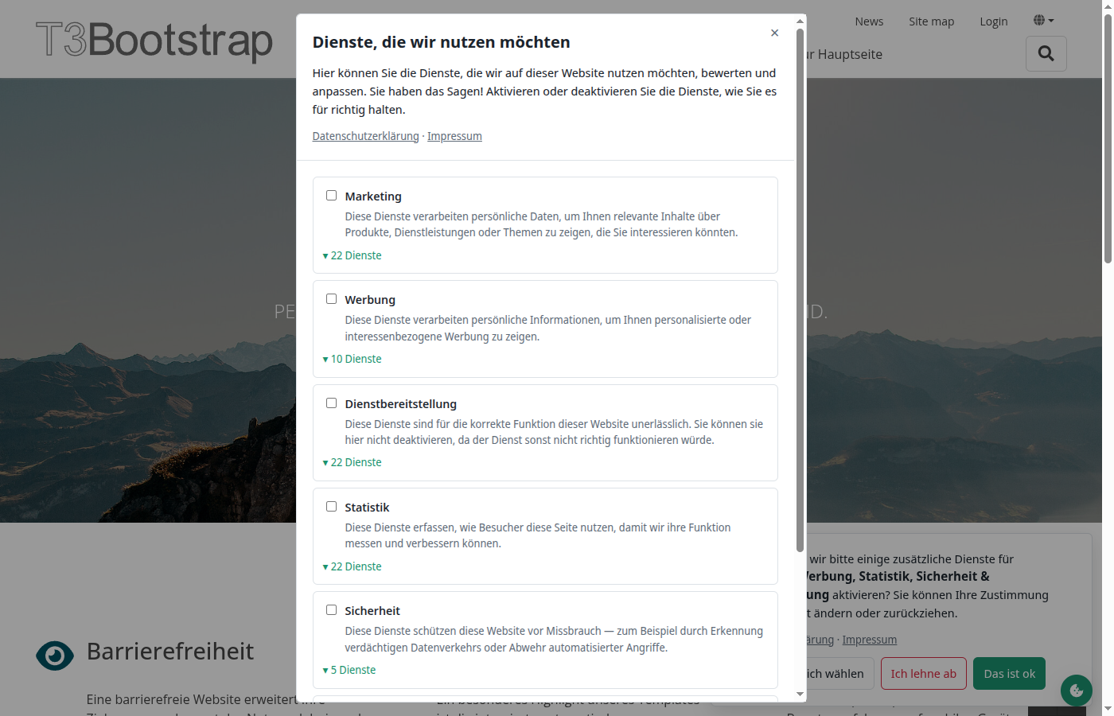This screenshot has width=1114, height=716.
Task: Click the page scrollbar thumb
Action: tap(1108, 139)
